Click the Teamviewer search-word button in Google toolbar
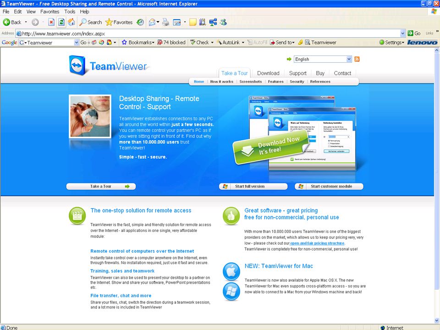 tap(321, 42)
